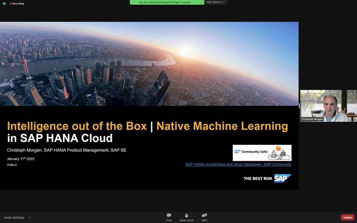Click the red Recording indicator dot

10,3
